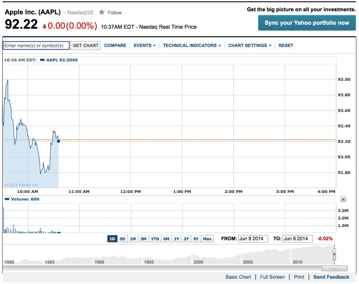Enable the YTD time range

(x=155, y=239)
